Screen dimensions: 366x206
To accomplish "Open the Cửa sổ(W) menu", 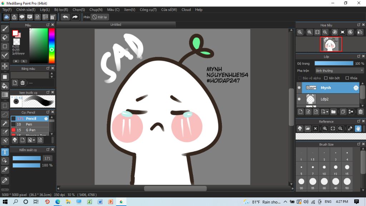I will (169, 10).
